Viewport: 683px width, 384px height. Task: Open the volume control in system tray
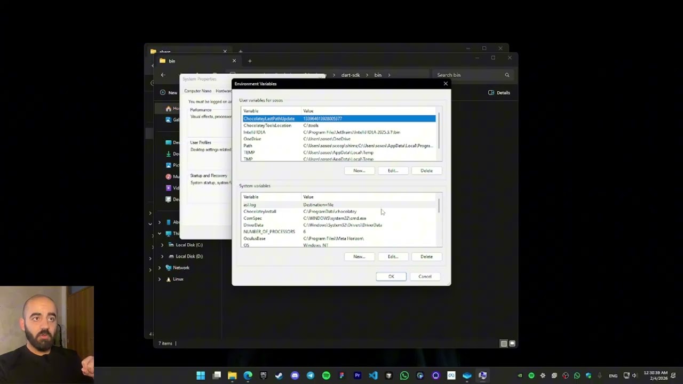[x=634, y=375]
